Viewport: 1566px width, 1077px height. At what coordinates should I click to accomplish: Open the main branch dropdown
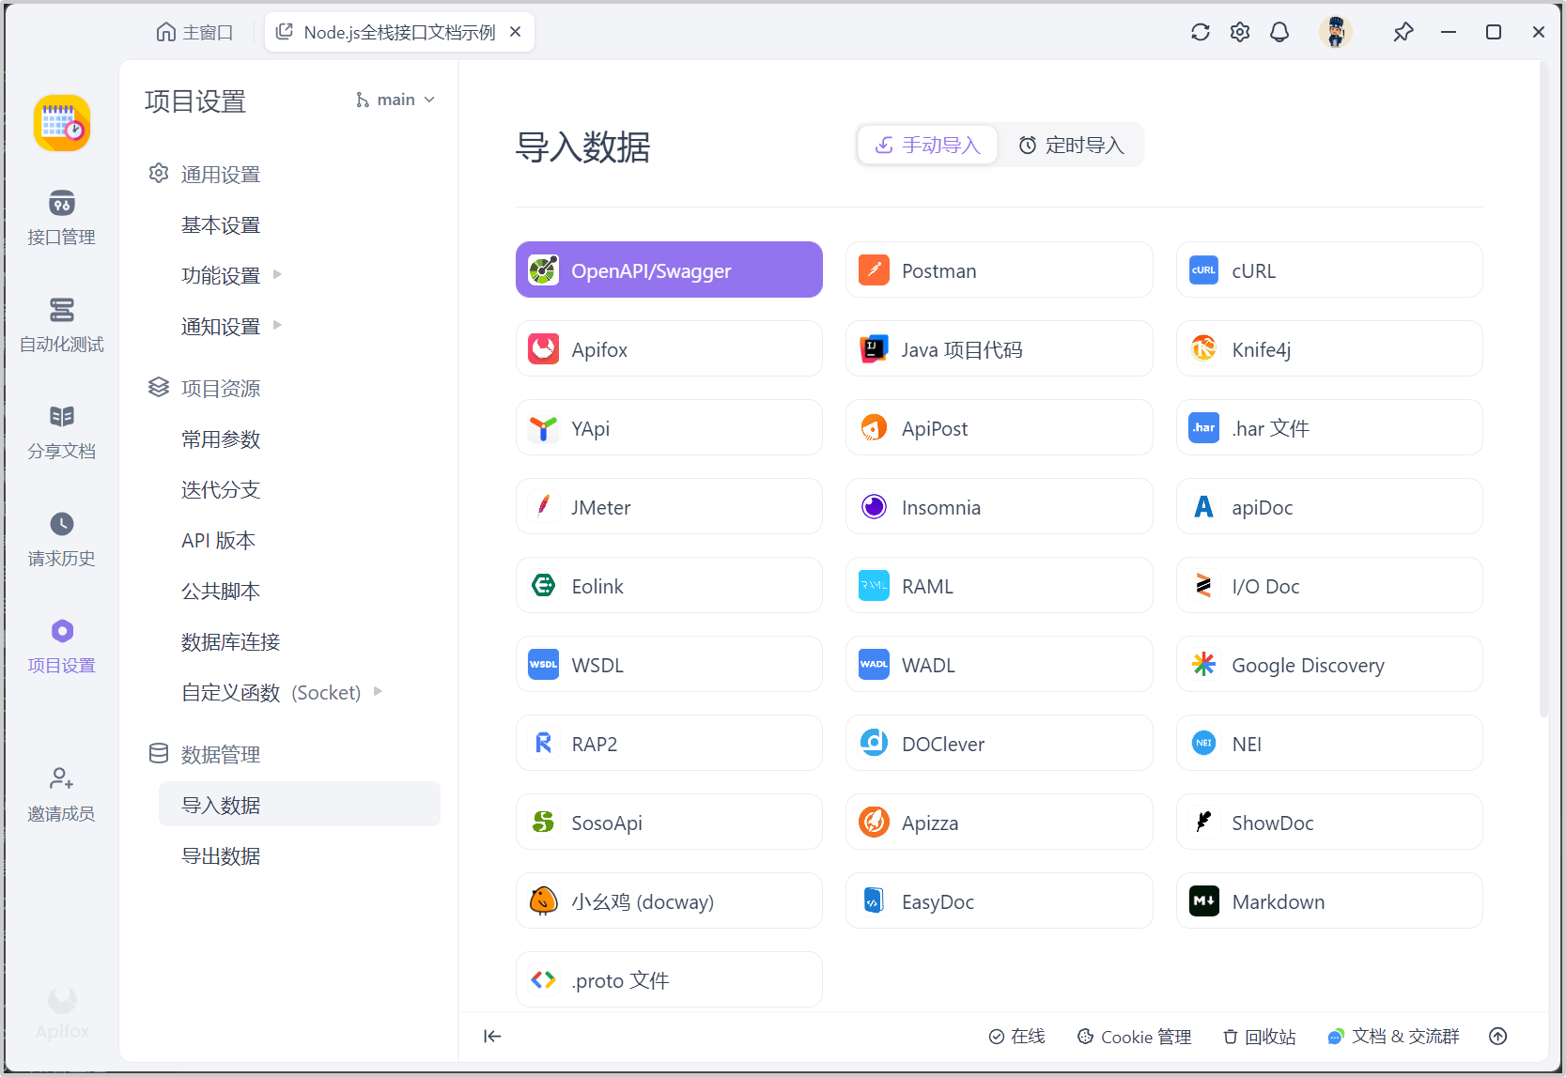395,100
